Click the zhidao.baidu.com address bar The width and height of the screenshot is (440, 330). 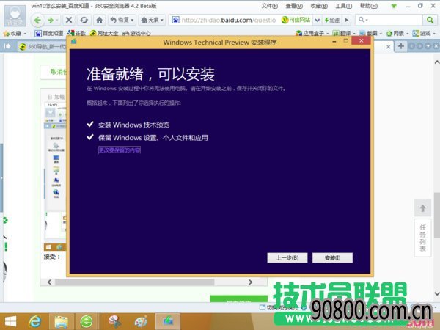(x=228, y=21)
